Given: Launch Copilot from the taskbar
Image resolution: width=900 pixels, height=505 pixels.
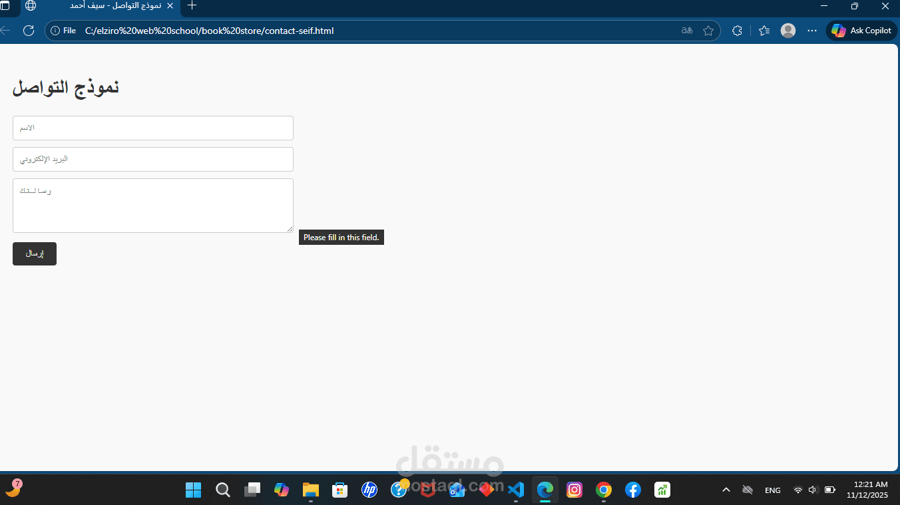Looking at the screenshot, I should (282, 490).
